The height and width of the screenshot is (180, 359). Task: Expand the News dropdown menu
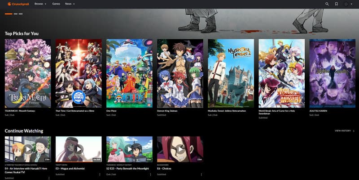point(70,4)
